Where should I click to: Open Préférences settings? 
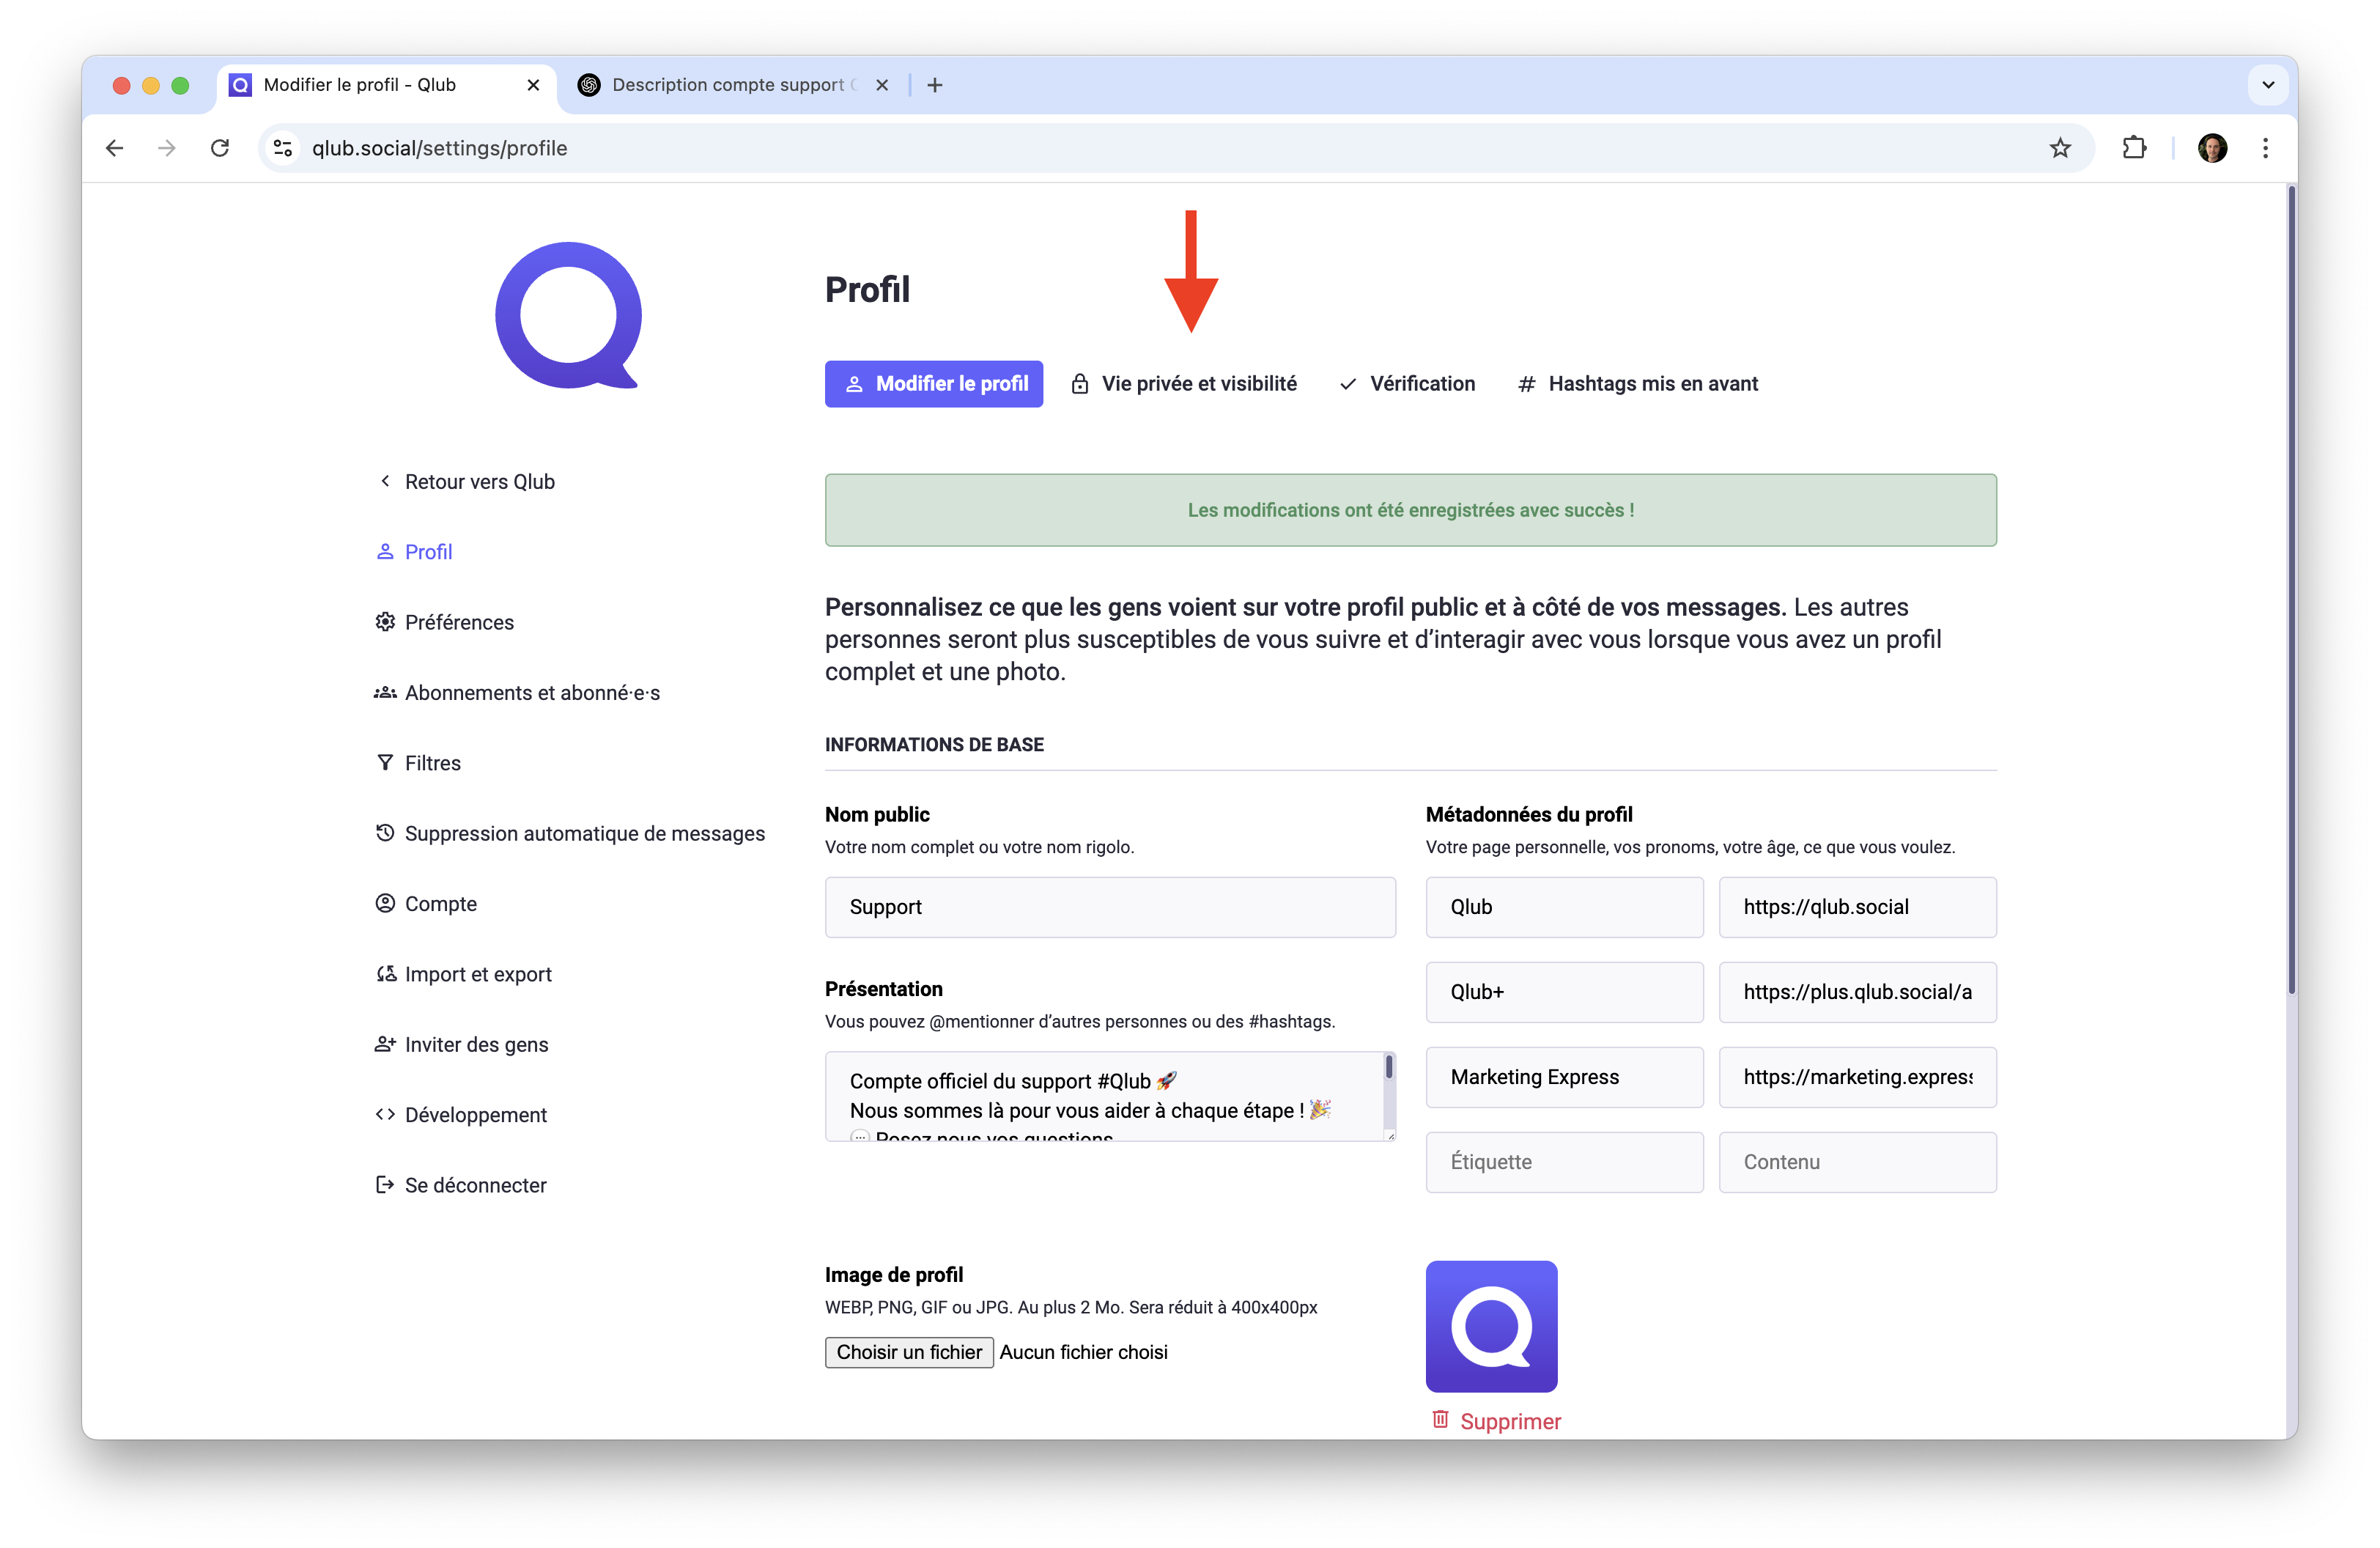click(445, 622)
